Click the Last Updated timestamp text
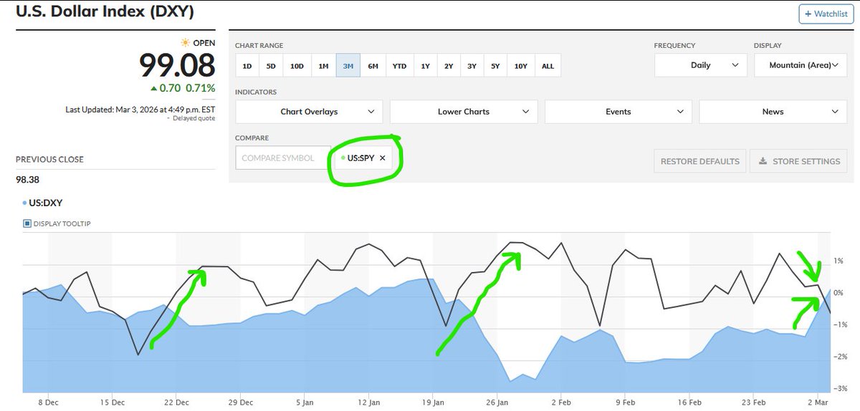Viewport: 860px width, 411px height. pyautogui.click(x=140, y=110)
